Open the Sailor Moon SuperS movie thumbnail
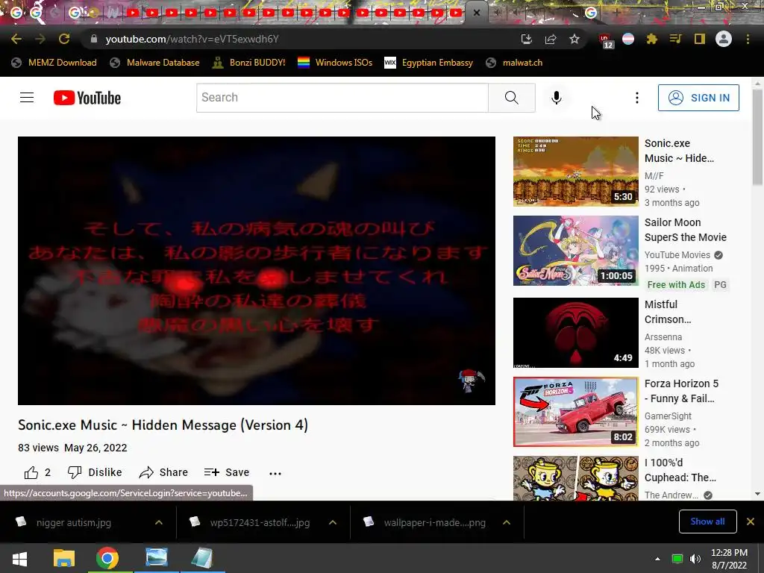Screen dimensions: 764x573 tap(575, 251)
